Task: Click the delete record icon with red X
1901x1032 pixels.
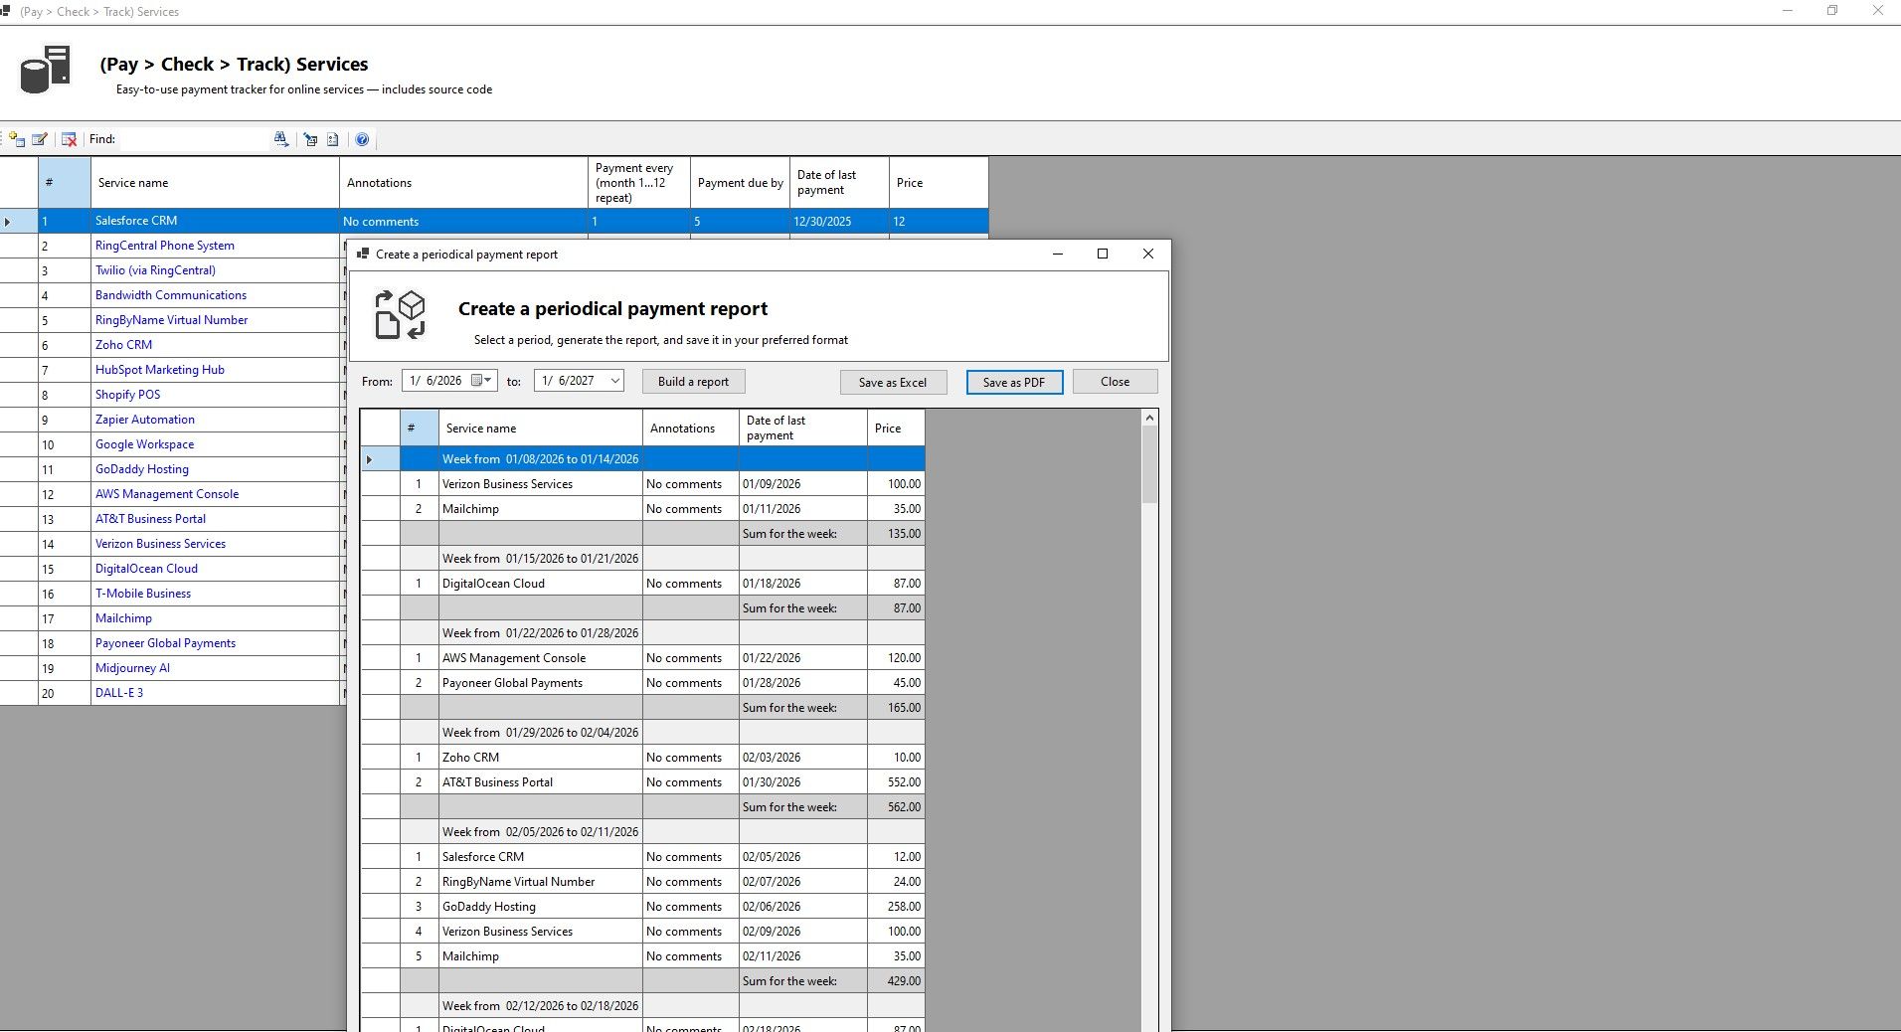Action: [x=69, y=140]
